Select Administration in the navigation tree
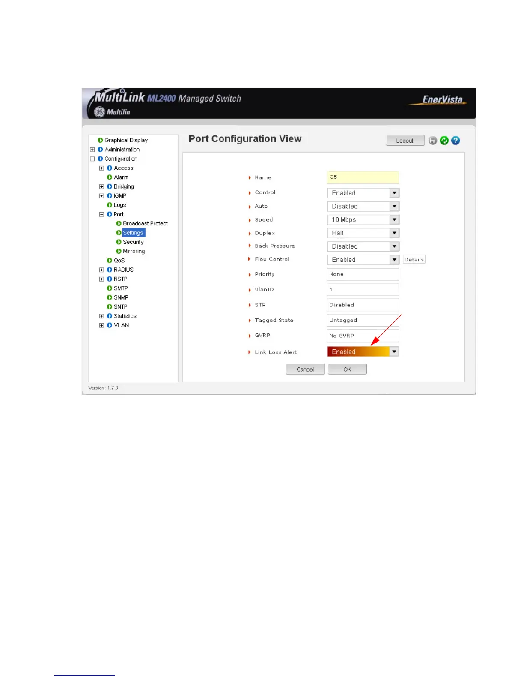 click(x=122, y=150)
